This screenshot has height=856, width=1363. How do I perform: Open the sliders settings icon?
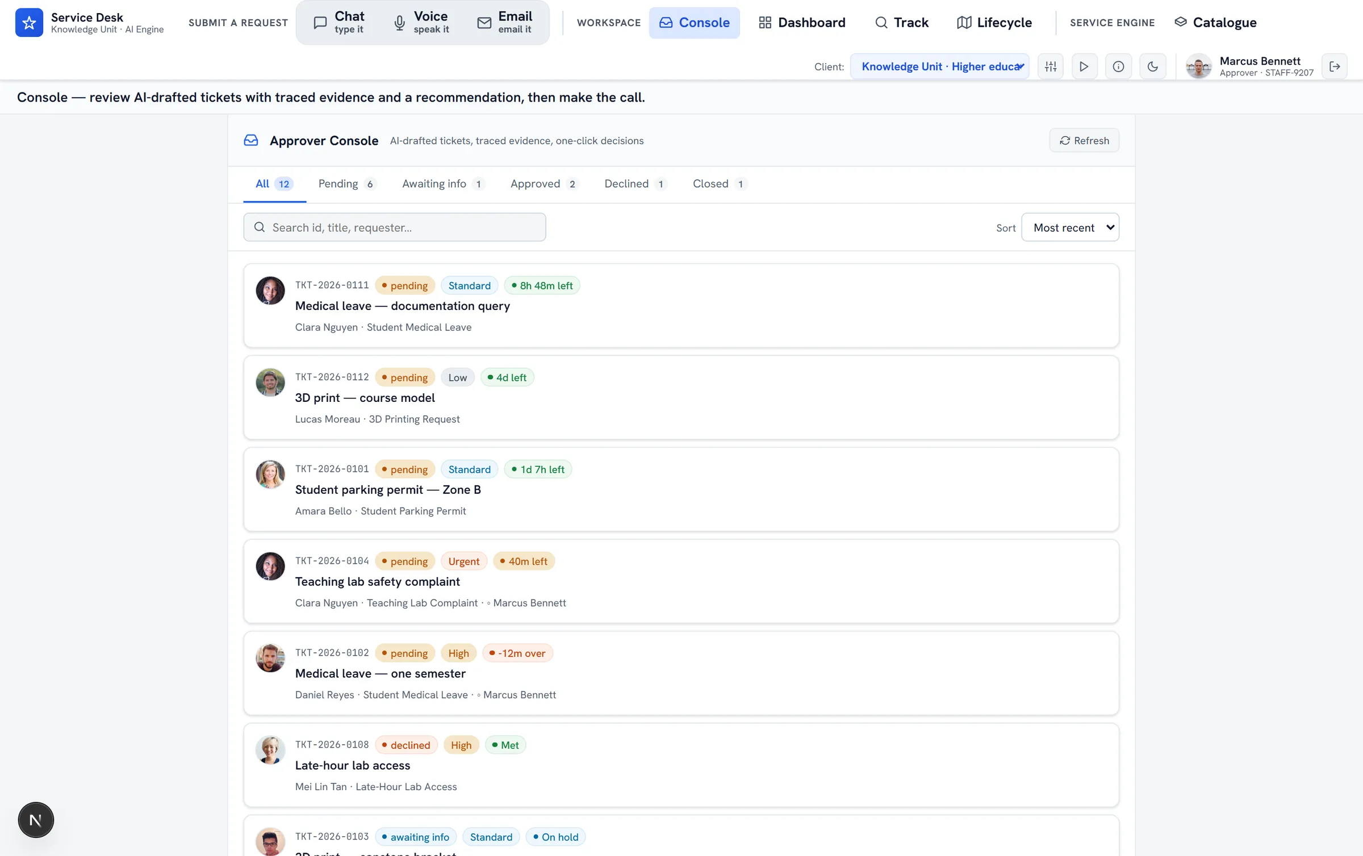(1051, 66)
